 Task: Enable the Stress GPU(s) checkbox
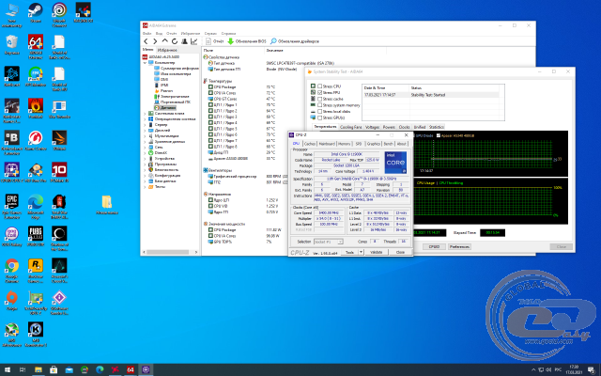click(x=320, y=117)
